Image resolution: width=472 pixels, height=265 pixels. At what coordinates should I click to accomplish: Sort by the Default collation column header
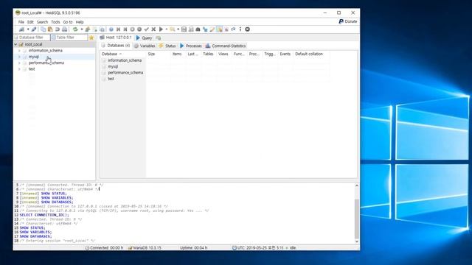312,54
